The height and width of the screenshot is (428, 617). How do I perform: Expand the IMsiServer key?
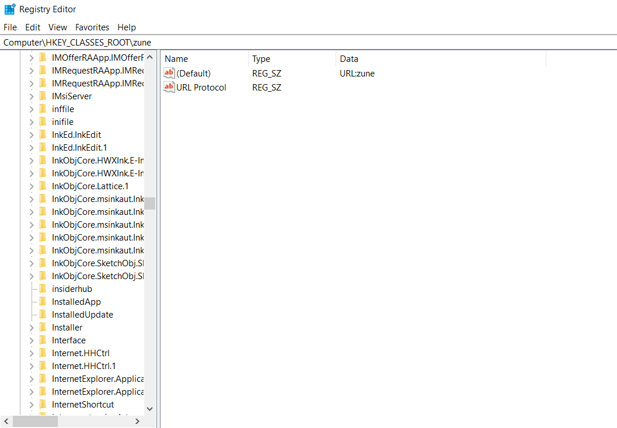[32, 96]
